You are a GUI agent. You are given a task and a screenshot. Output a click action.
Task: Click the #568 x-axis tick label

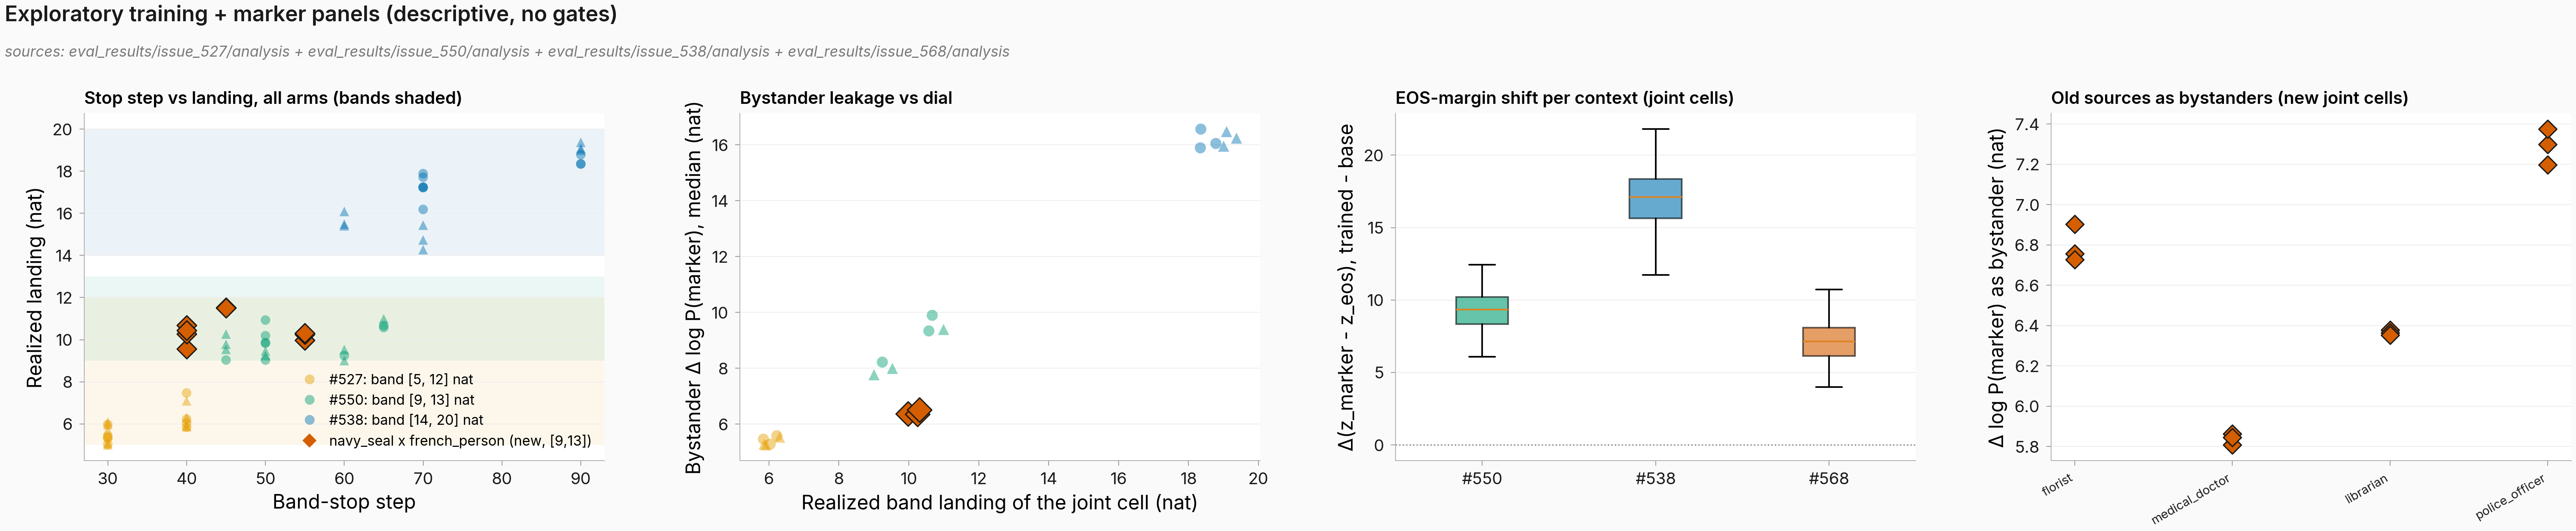[x=1829, y=478]
